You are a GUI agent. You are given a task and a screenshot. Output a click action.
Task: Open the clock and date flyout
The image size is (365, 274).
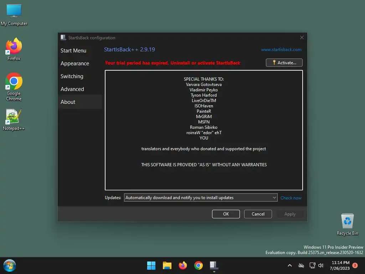[x=340, y=265]
